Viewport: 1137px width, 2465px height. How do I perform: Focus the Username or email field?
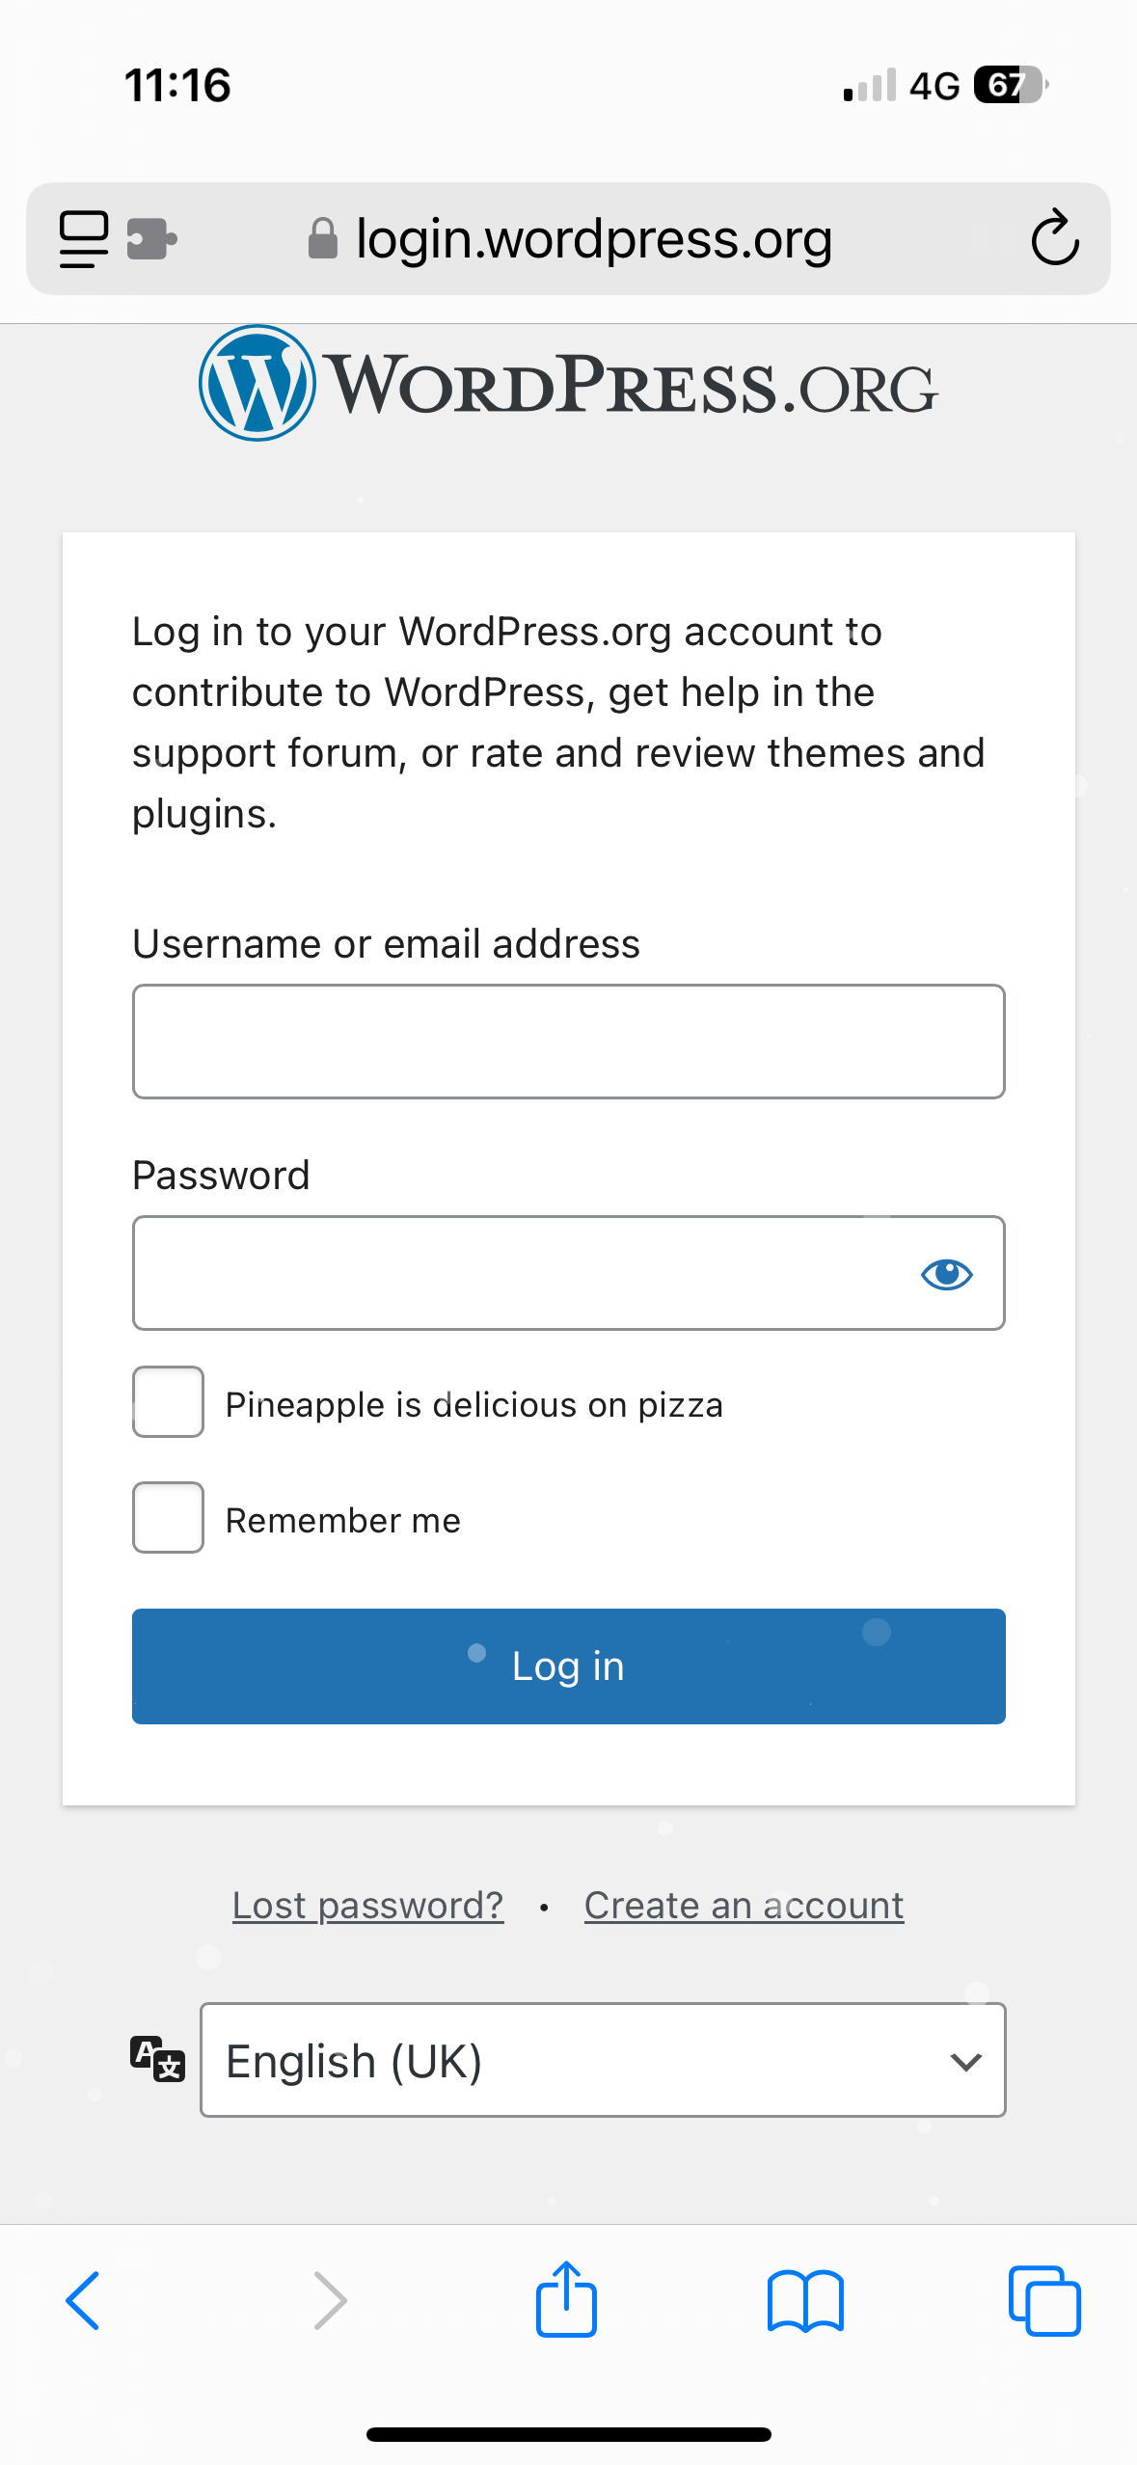[569, 1042]
